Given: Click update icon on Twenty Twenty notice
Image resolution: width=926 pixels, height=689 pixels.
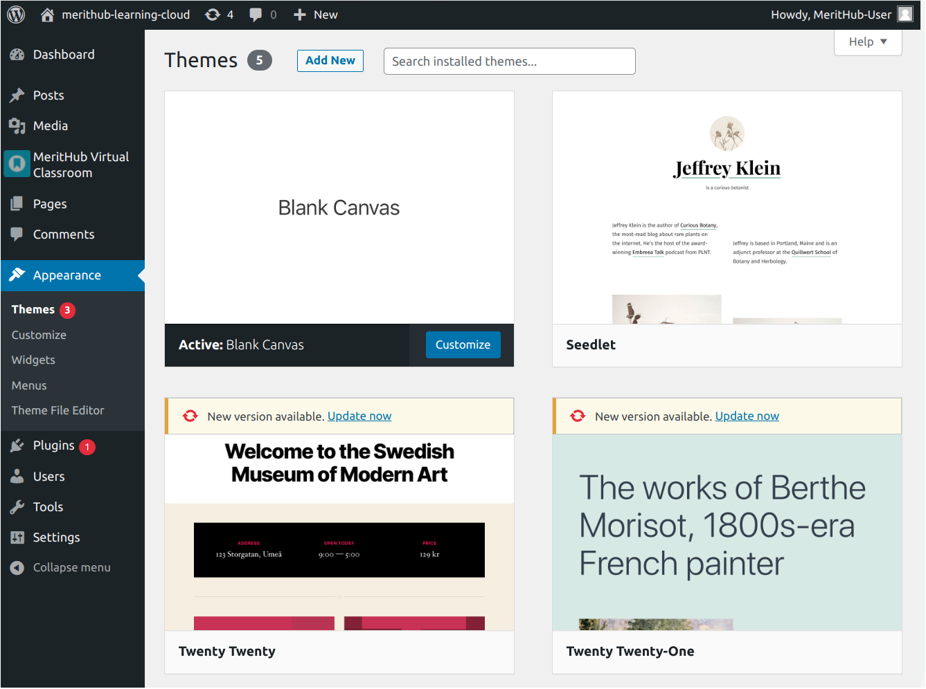Looking at the screenshot, I should 190,416.
